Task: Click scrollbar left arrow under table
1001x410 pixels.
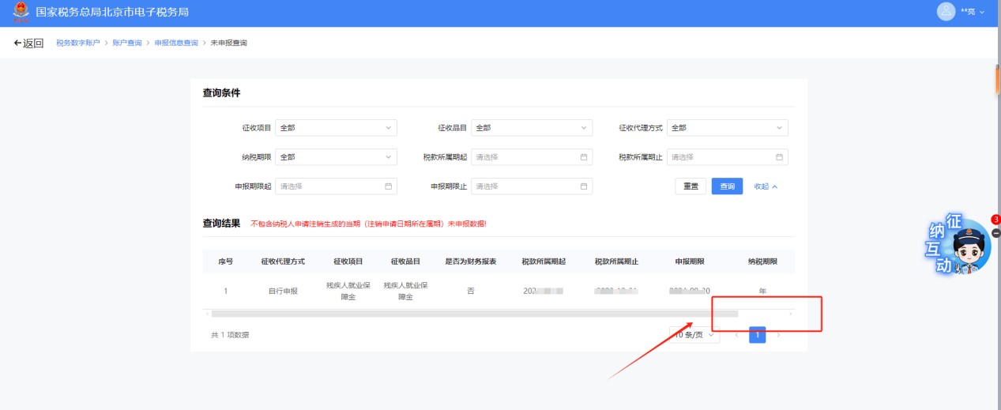Action: click(x=207, y=314)
